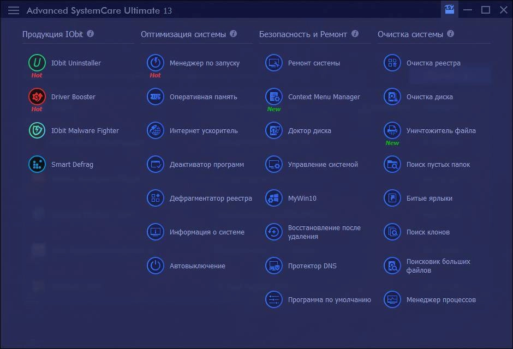Open IObit Uninstaller link text
513x349 pixels.
point(76,63)
